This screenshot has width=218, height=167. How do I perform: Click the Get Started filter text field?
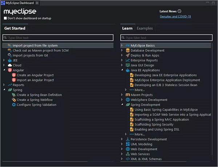click(58, 38)
